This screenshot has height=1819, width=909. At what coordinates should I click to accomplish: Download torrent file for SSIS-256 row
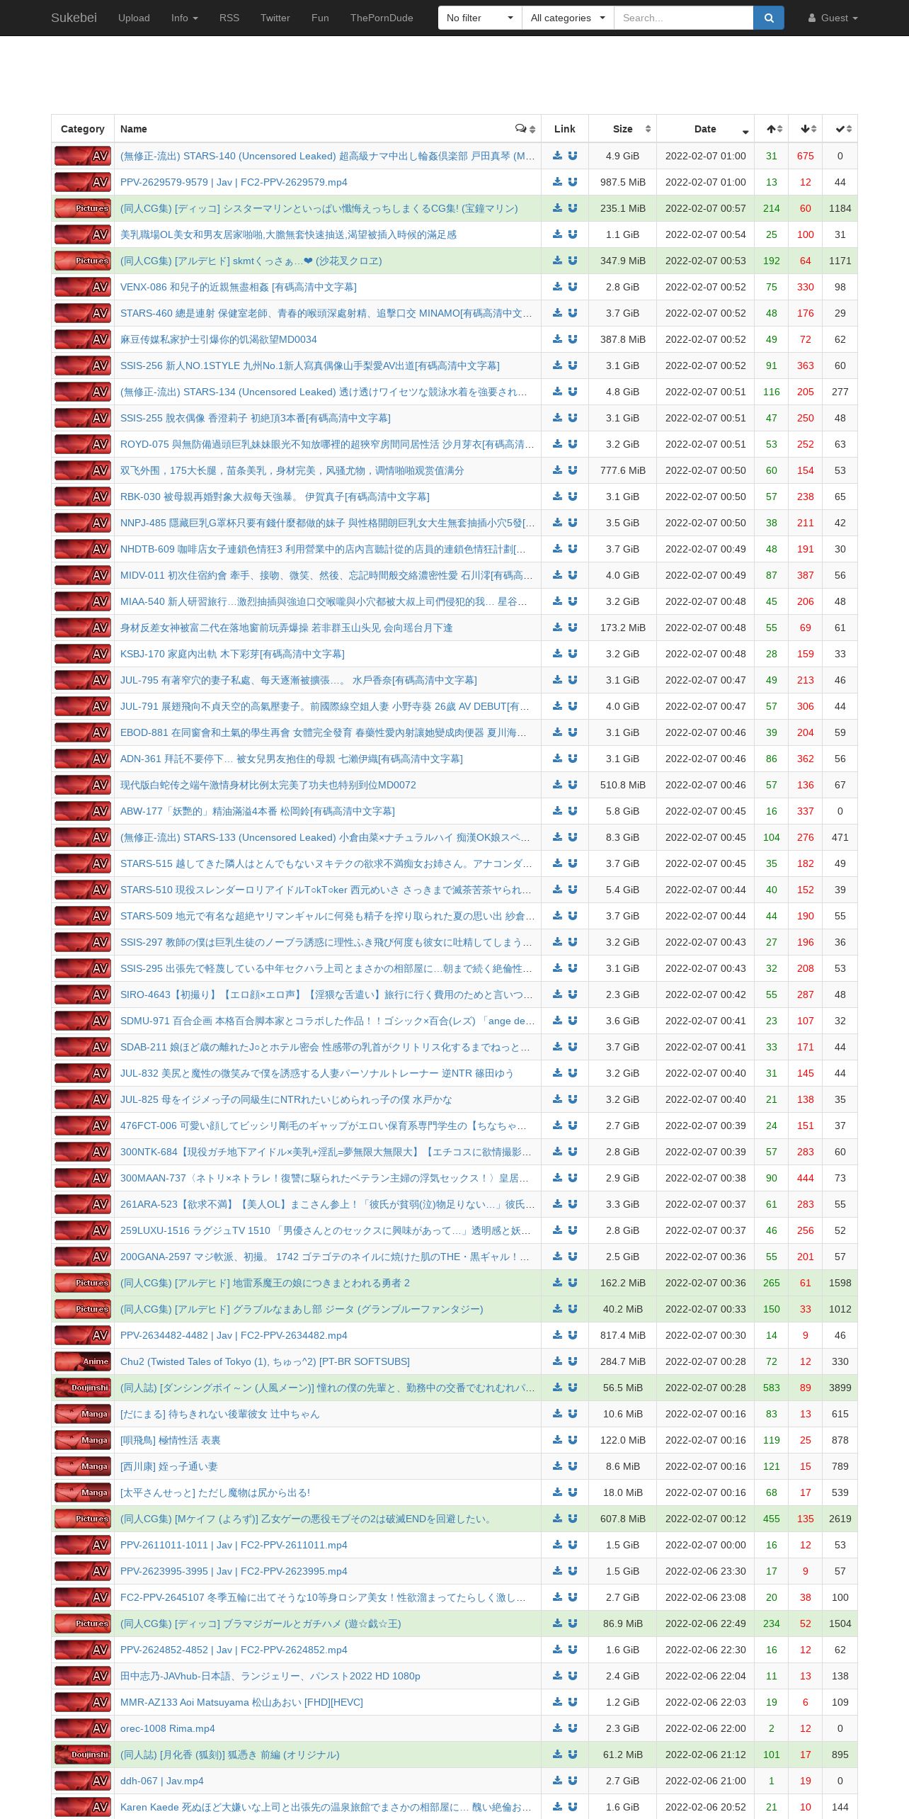click(558, 365)
